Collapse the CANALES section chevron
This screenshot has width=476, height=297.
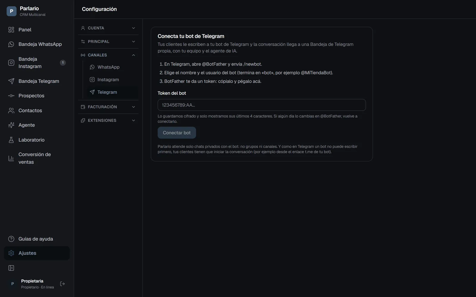pos(134,55)
